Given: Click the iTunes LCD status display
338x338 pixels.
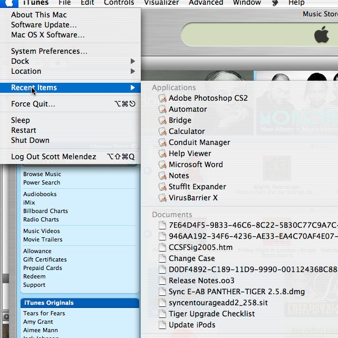Looking at the screenshot, I should tap(259, 34).
